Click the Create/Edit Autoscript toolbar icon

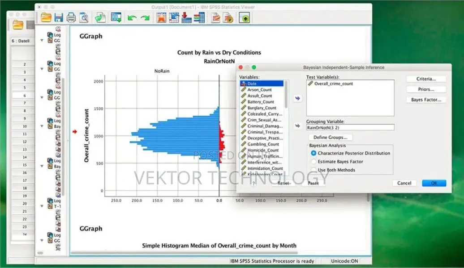click(216, 18)
